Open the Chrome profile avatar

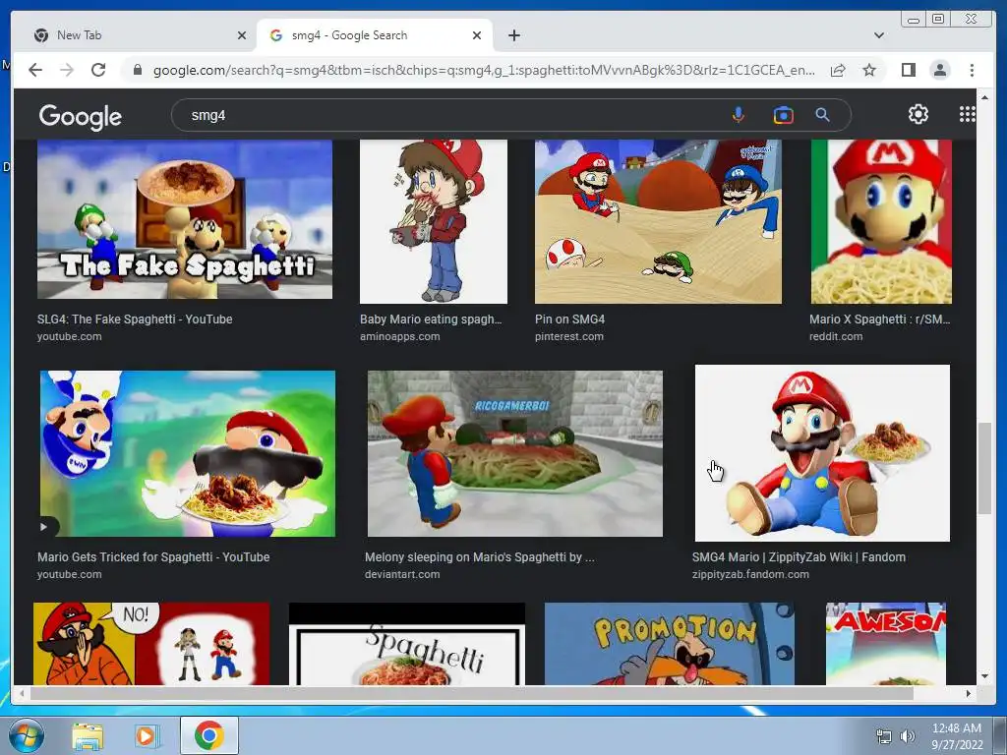(939, 70)
